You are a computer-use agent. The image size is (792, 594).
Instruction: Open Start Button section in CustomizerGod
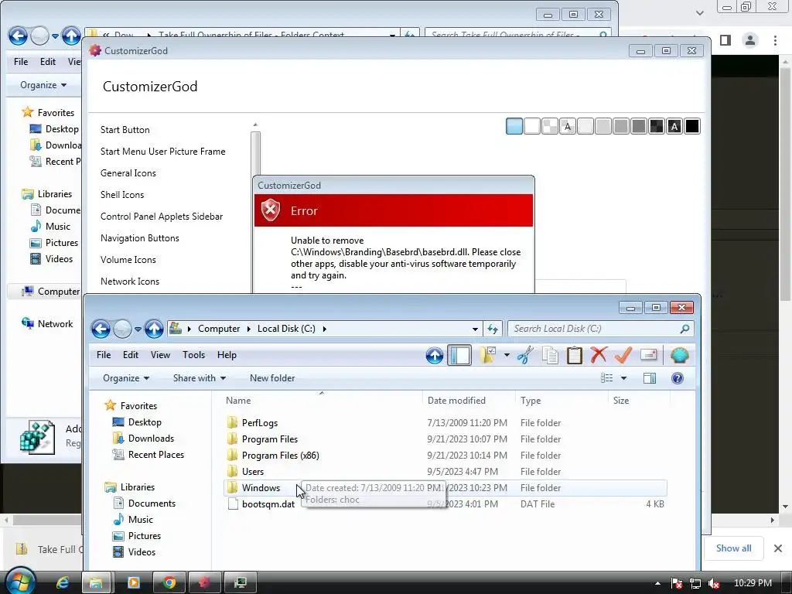point(125,130)
